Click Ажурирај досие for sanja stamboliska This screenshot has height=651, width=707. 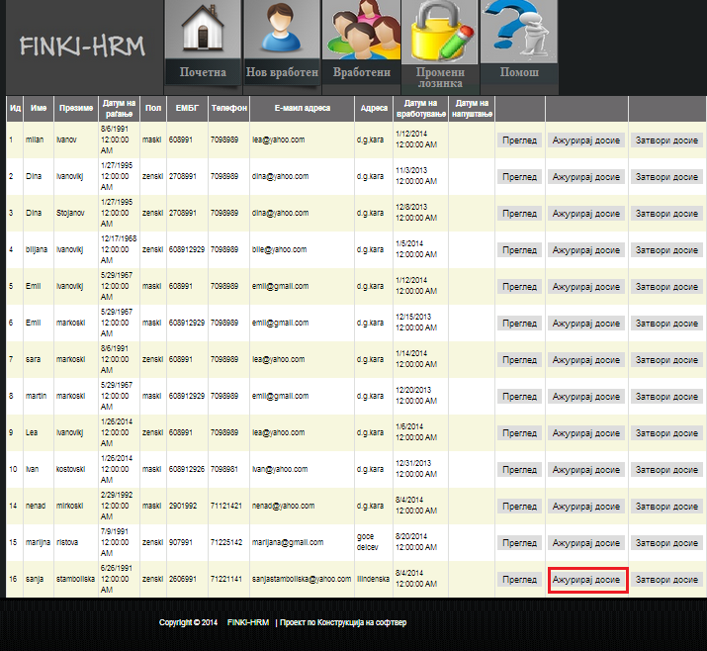(587, 580)
